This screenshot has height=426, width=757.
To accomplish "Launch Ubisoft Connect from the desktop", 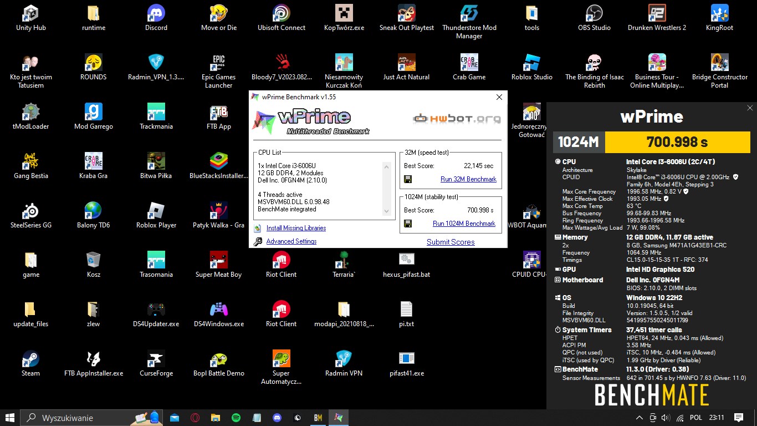I will click(282, 18).
